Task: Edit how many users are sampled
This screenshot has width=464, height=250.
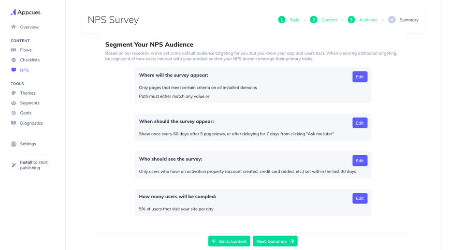Action: coord(360,198)
